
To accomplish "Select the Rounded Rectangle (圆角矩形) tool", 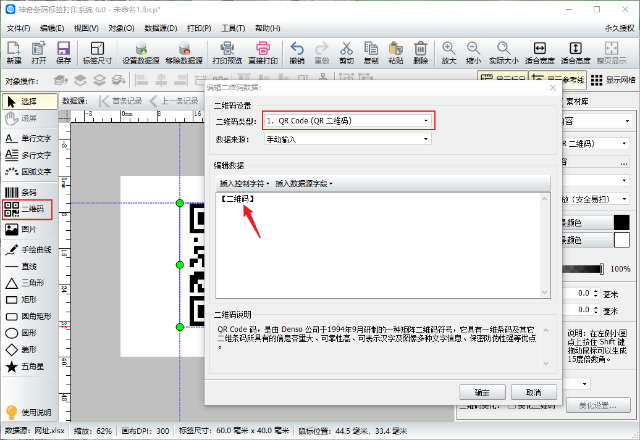I will 30,317.
